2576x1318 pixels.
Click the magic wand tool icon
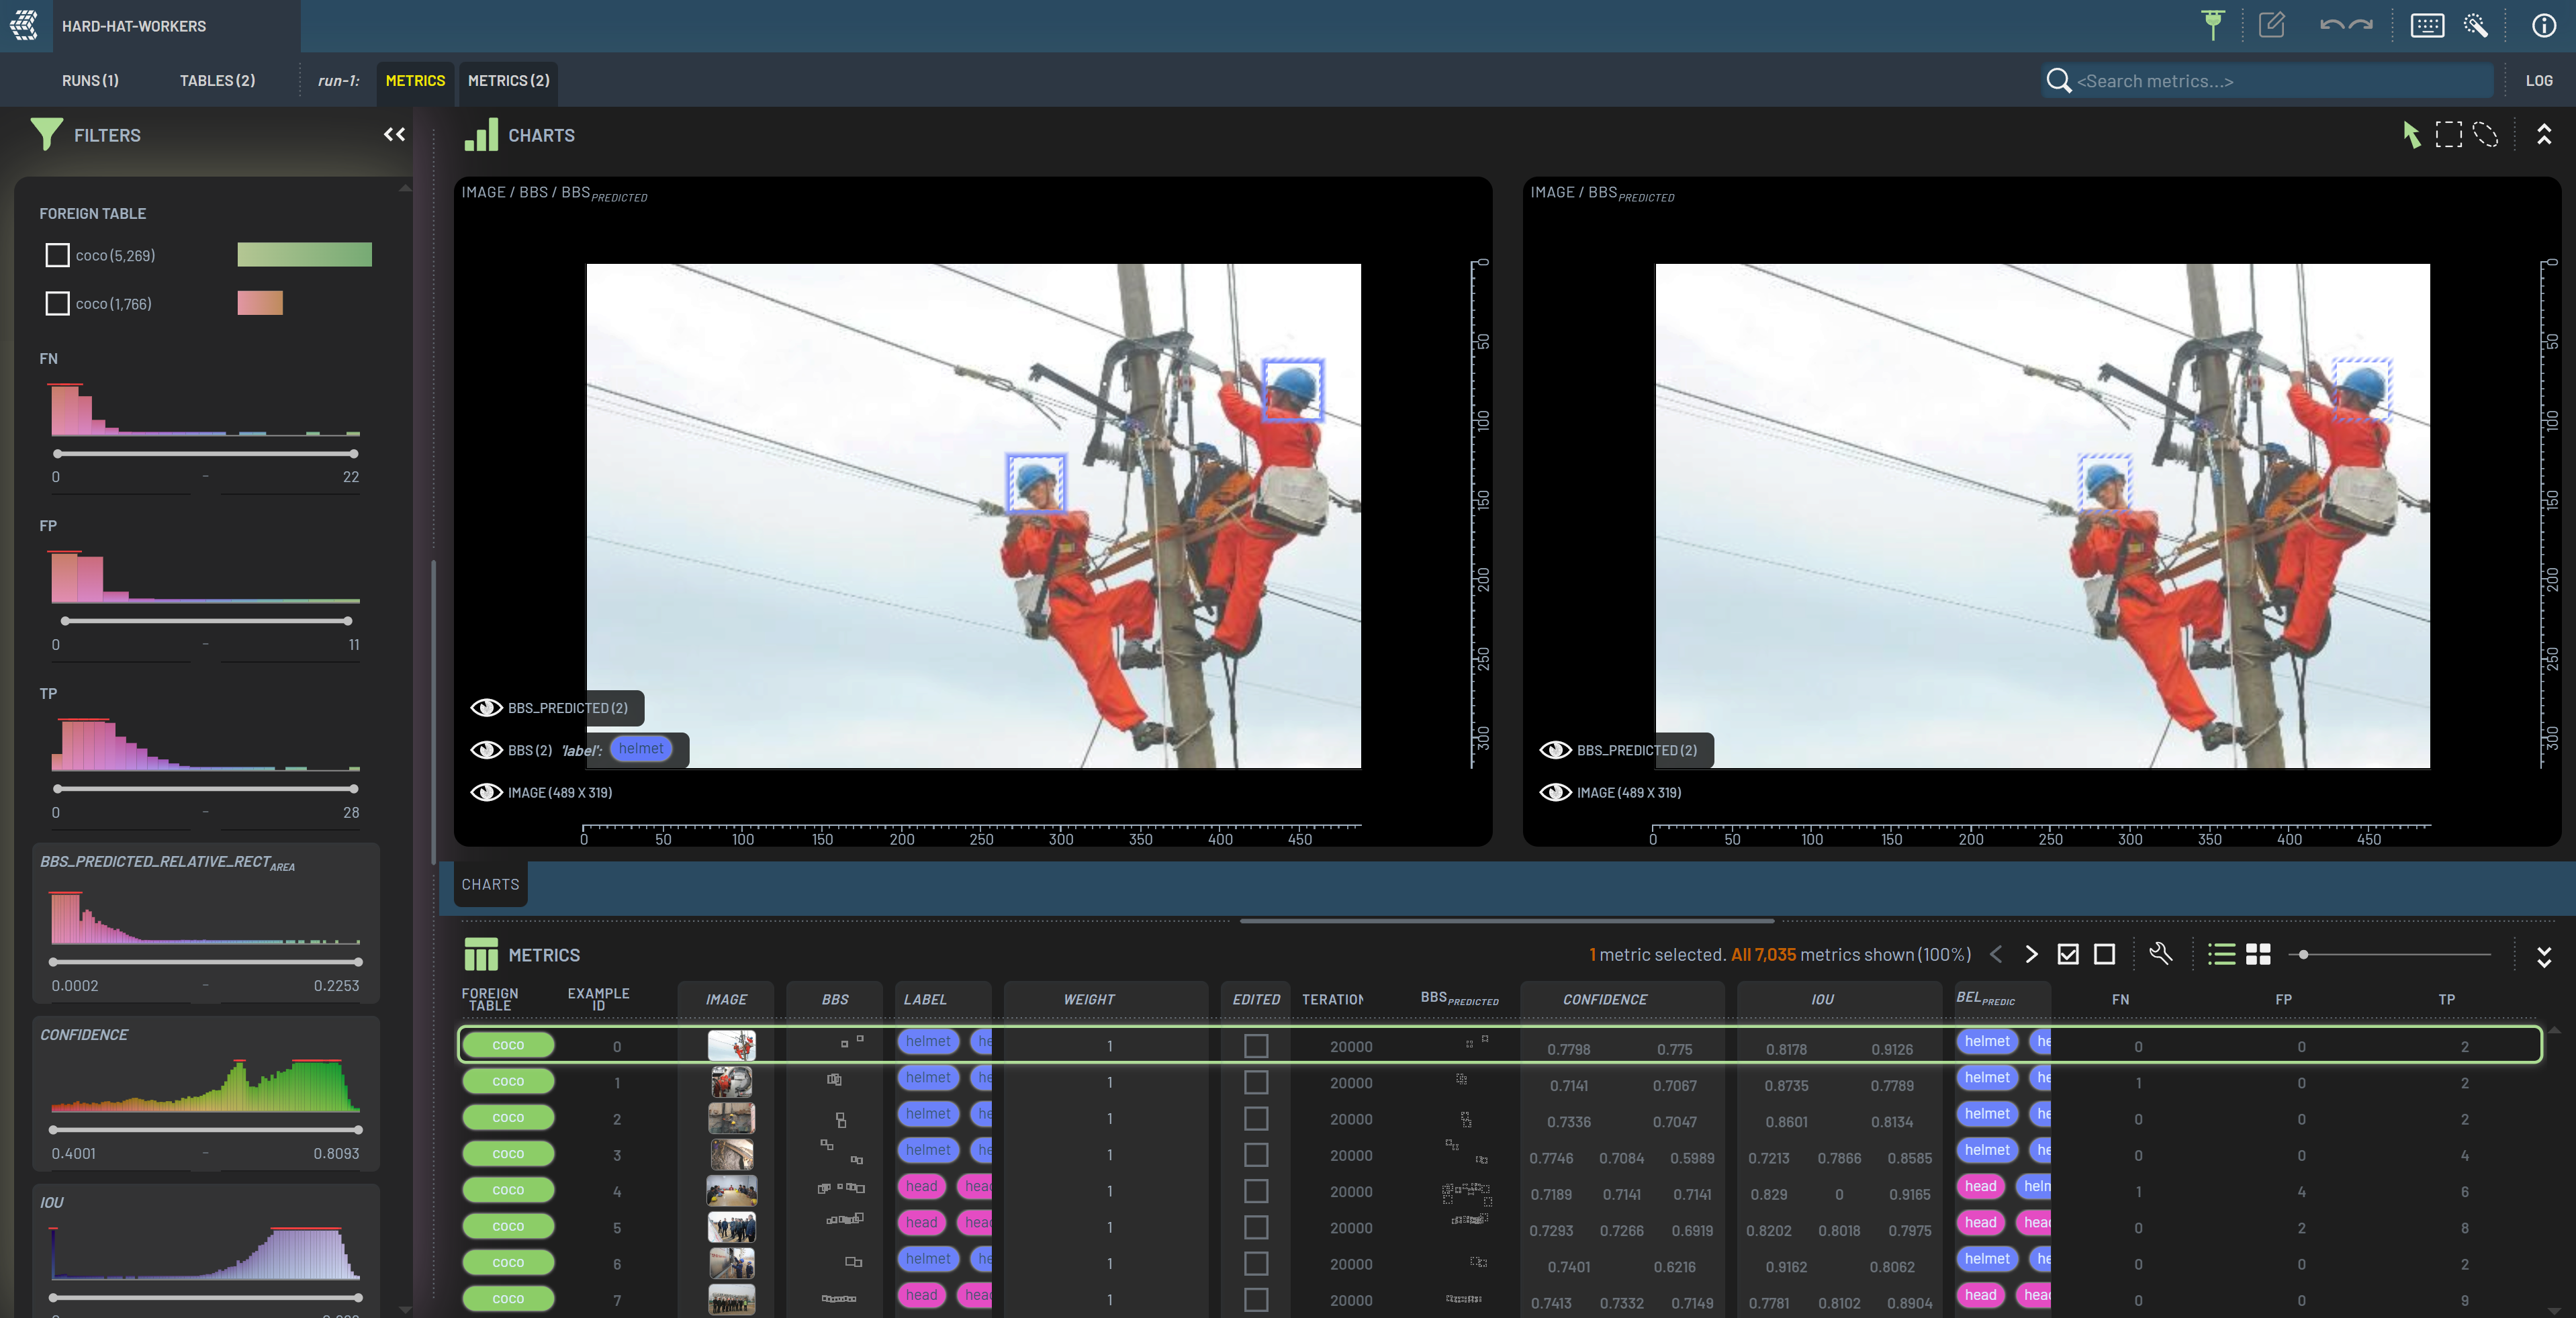pos(2476,26)
